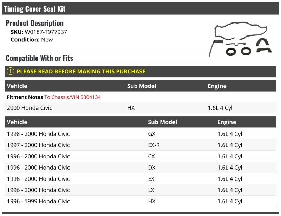Image resolution: width=281 pixels, height=216 pixels.
Task: Click the Sub Model header in the second table
Action: [x=162, y=122]
